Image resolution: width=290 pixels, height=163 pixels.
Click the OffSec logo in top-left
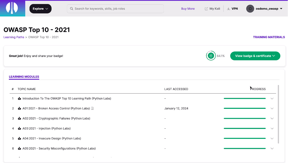click(12, 8)
